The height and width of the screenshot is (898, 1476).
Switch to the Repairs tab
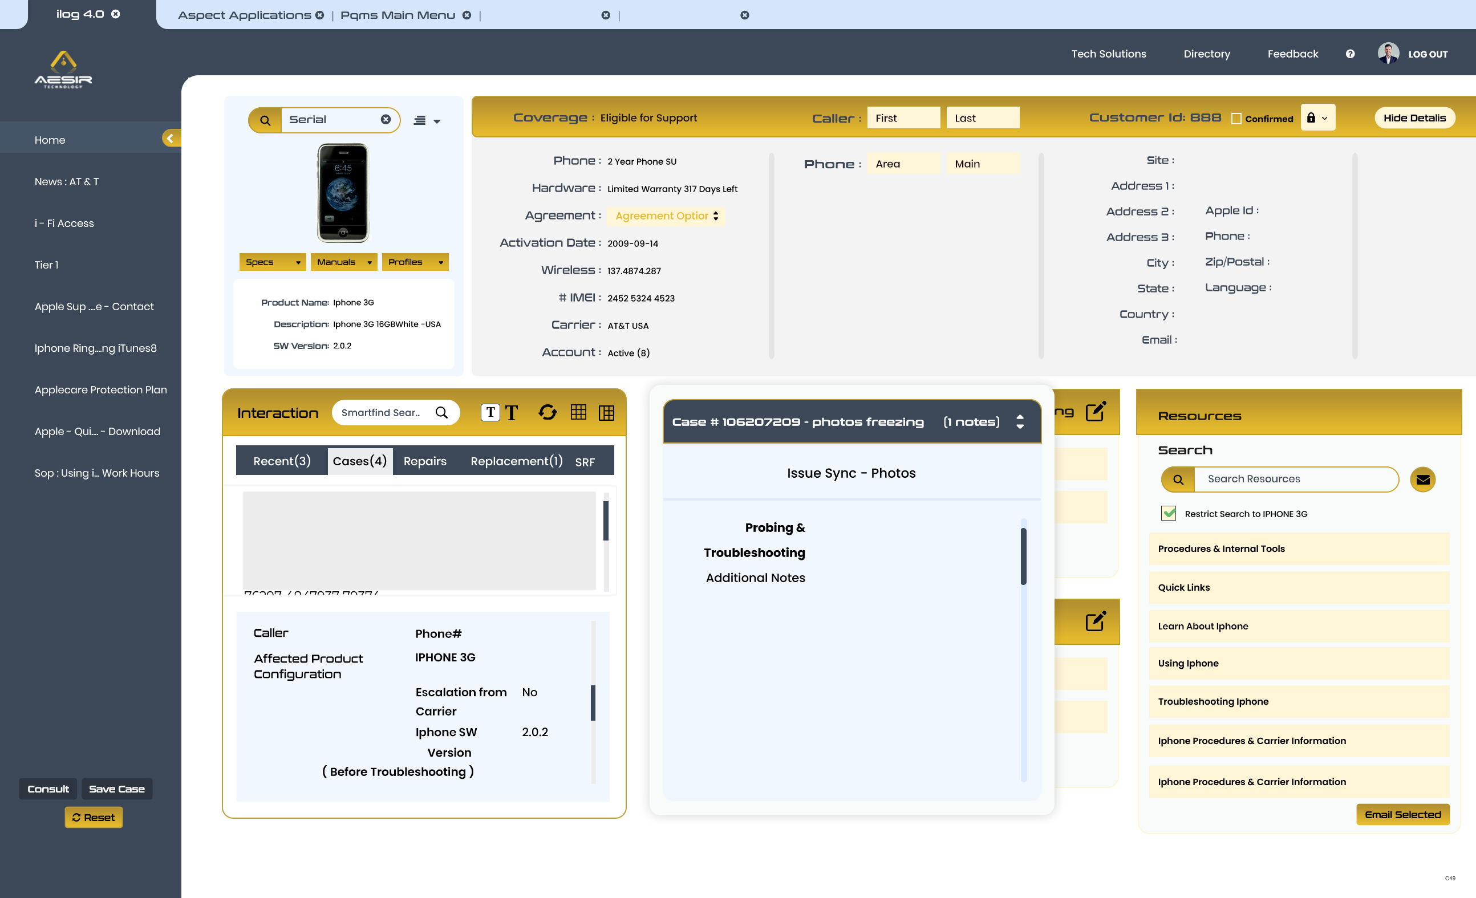pyautogui.click(x=425, y=461)
